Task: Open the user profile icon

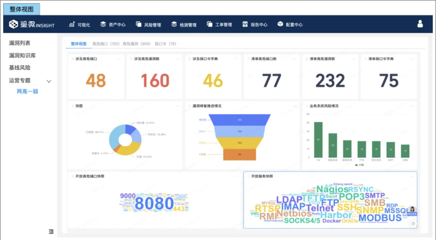Action: coord(420,24)
